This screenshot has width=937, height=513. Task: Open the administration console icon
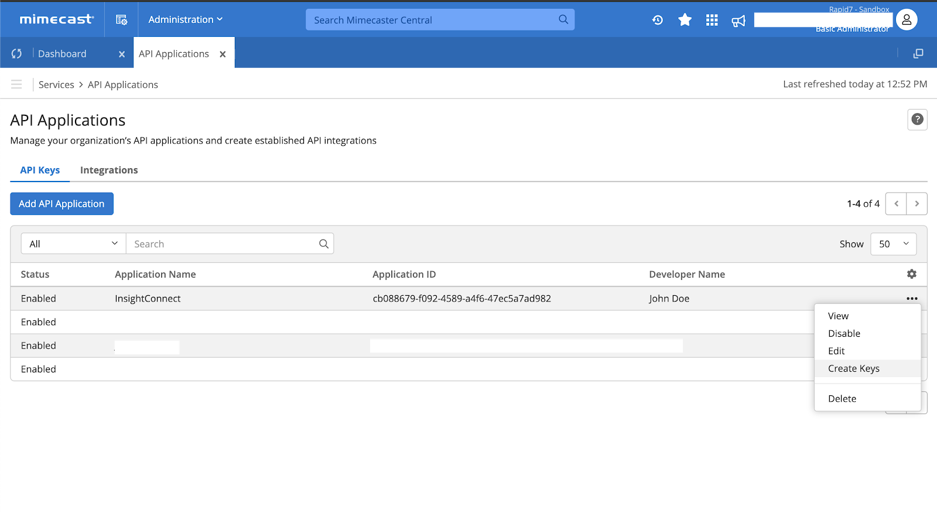121,19
